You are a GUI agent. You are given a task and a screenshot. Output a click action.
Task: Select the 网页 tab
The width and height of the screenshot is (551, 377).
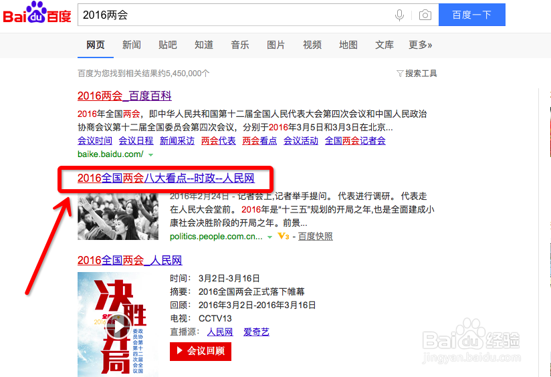point(96,45)
